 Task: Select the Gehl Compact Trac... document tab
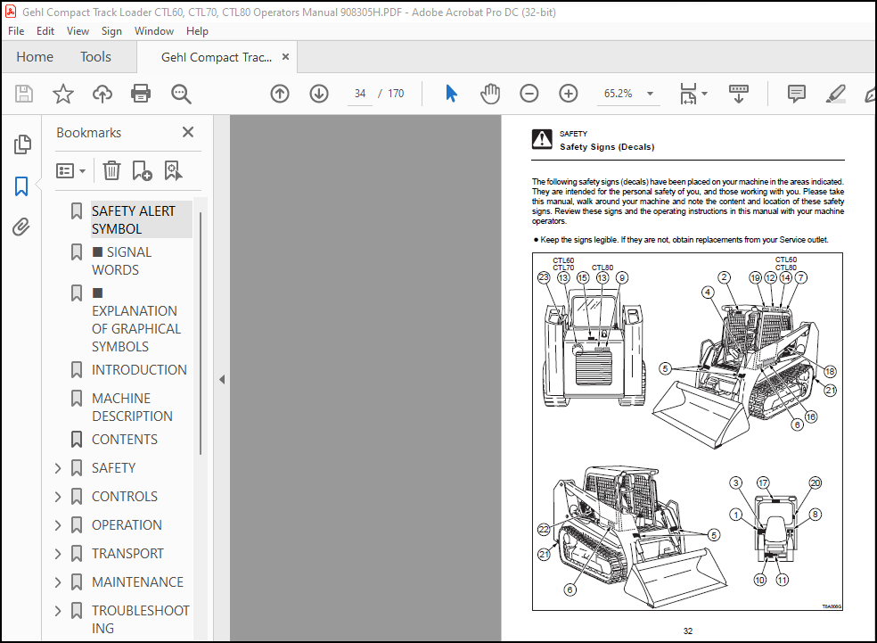tap(217, 57)
